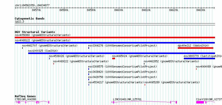Viewport: 222px width, 105px height.
Task: Click the 84580k ruler label
Action: pos(64,10)
